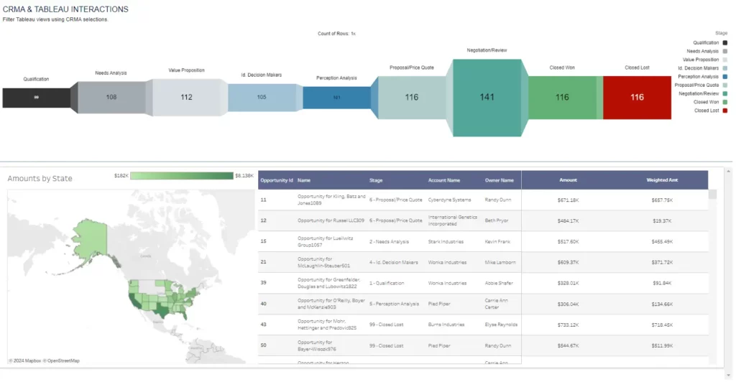Viewport: 736px width, 382px height.
Task: Open the Mapbox attribution link
Action: (x=26, y=360)
